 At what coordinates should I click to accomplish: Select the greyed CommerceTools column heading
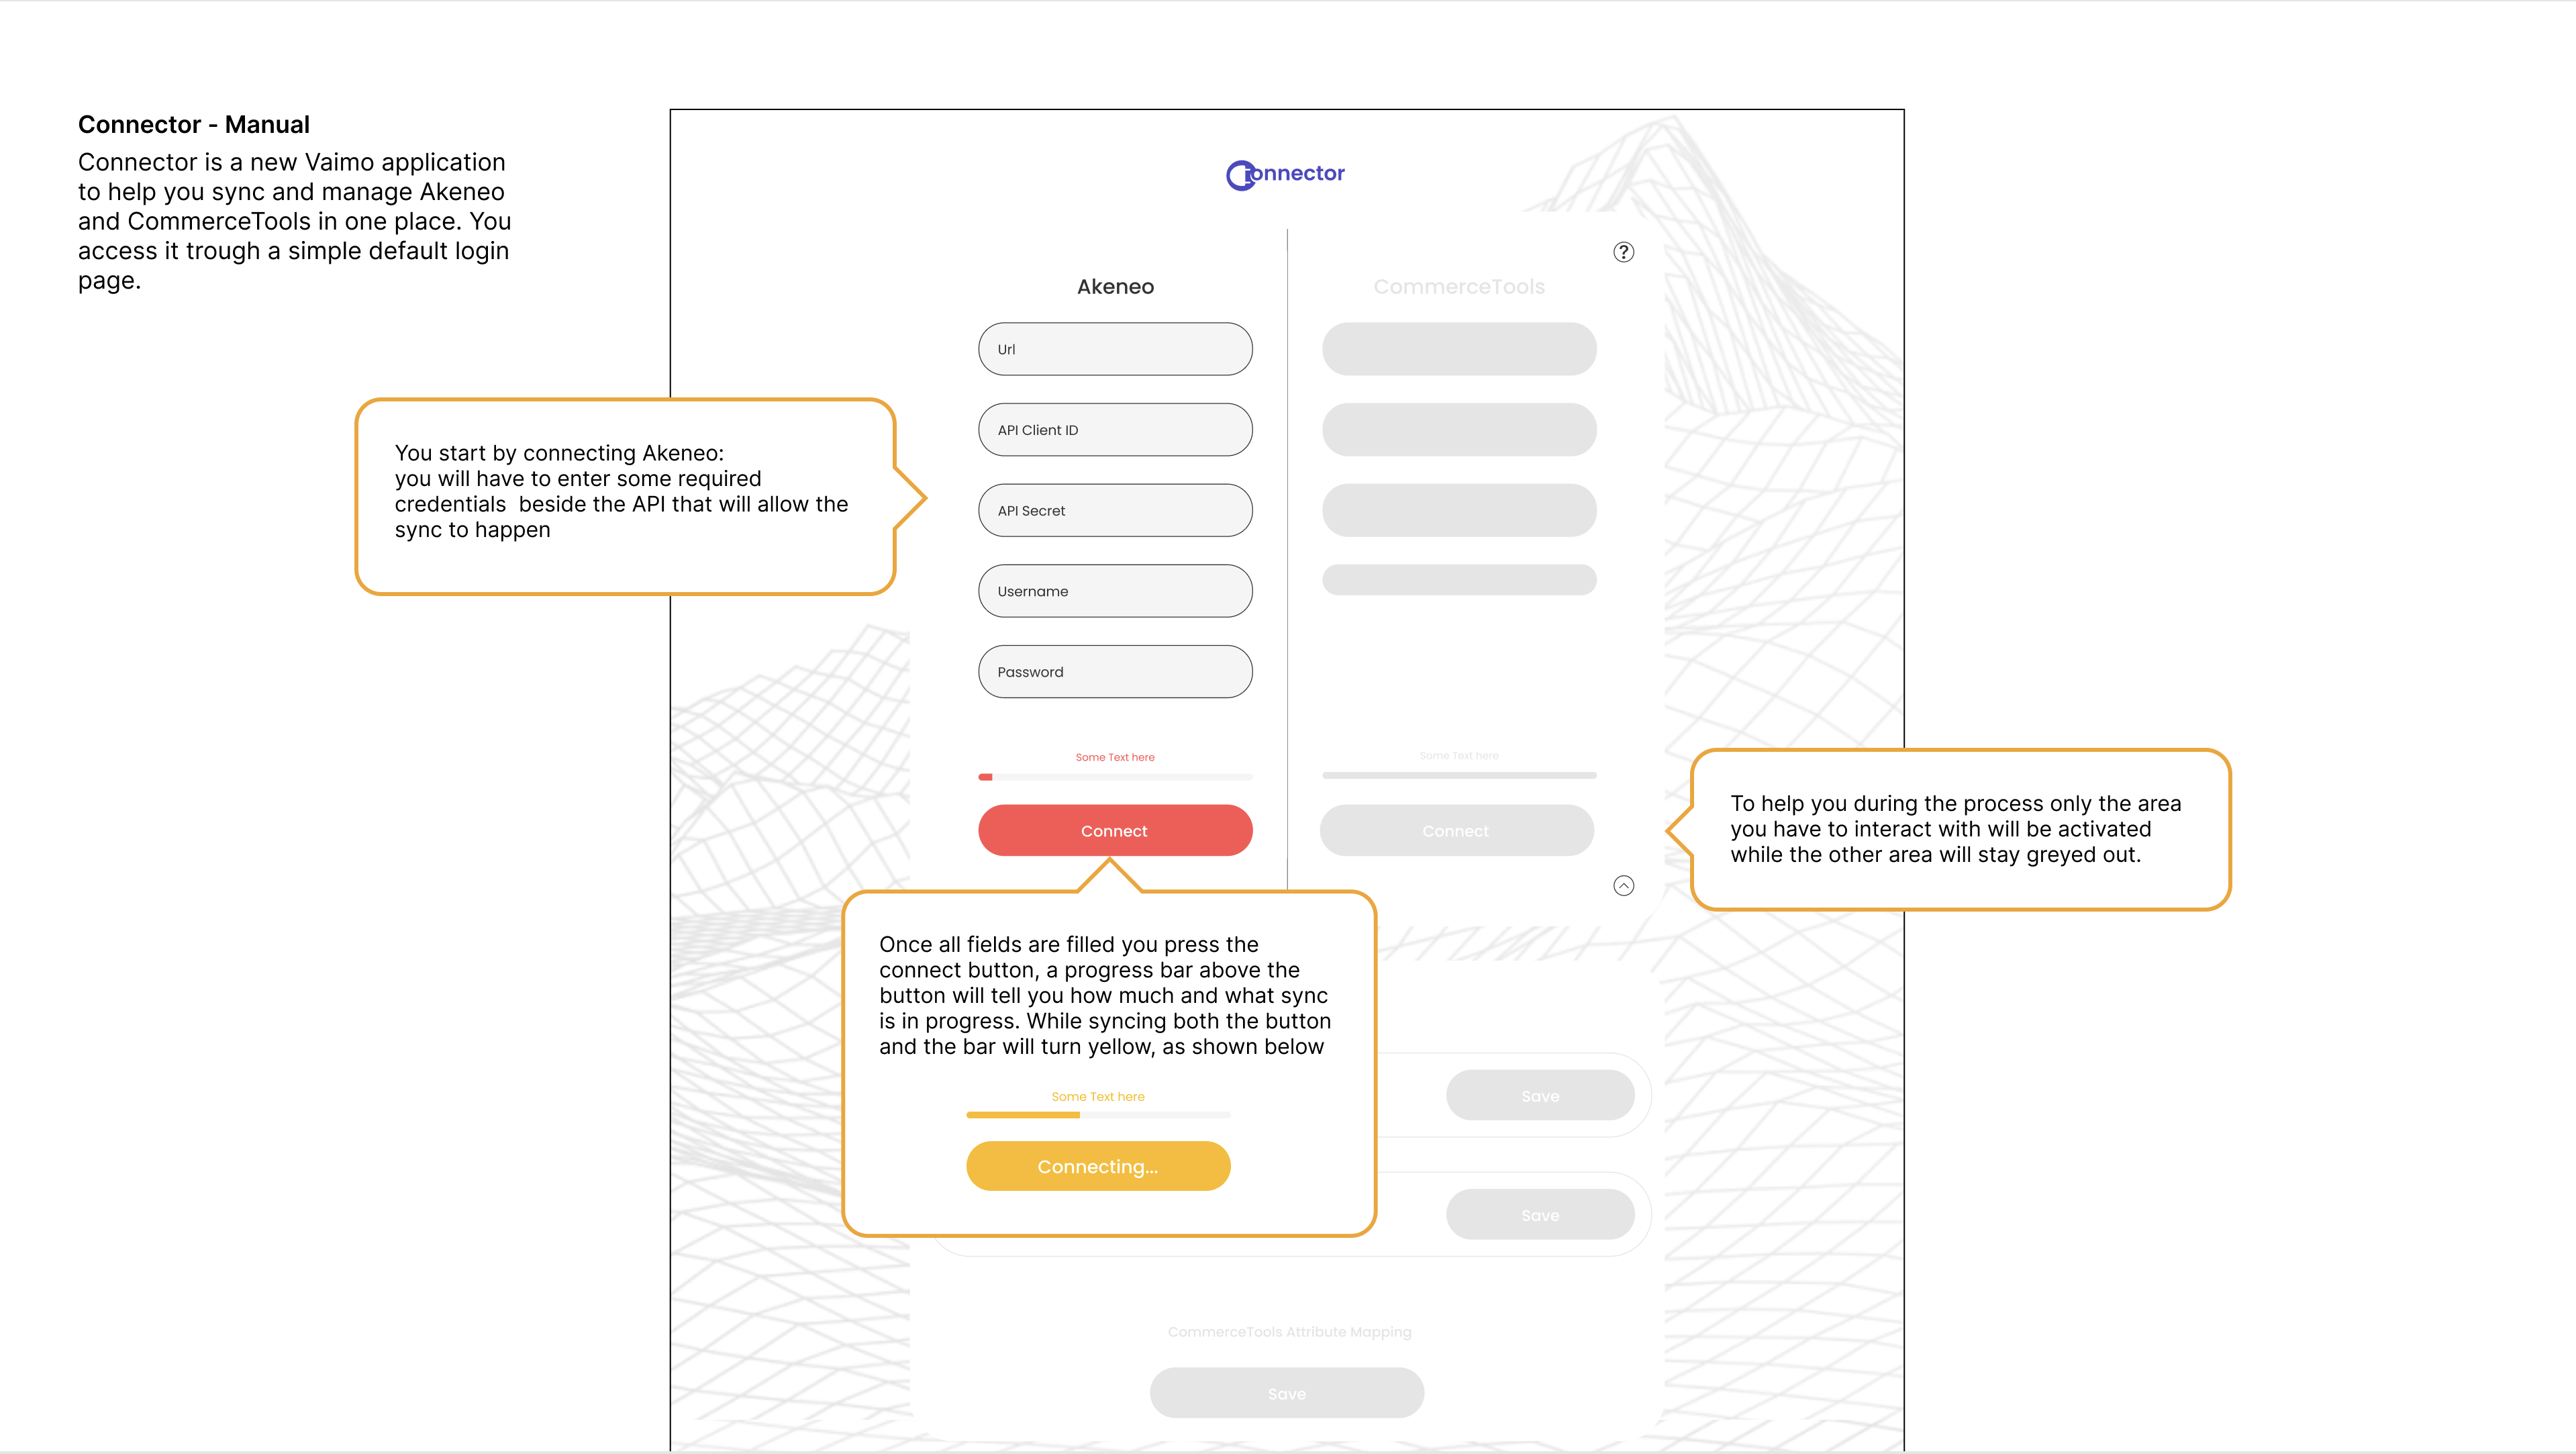click(x=1459, y=286)
